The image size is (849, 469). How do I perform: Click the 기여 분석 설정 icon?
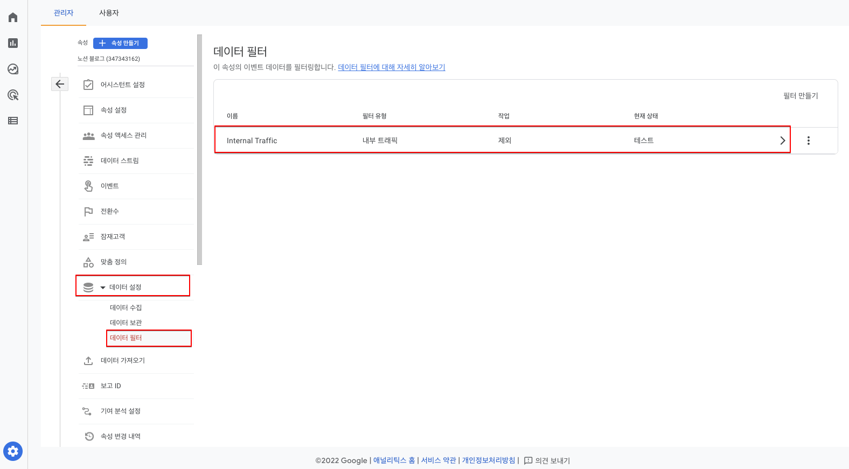87,411
